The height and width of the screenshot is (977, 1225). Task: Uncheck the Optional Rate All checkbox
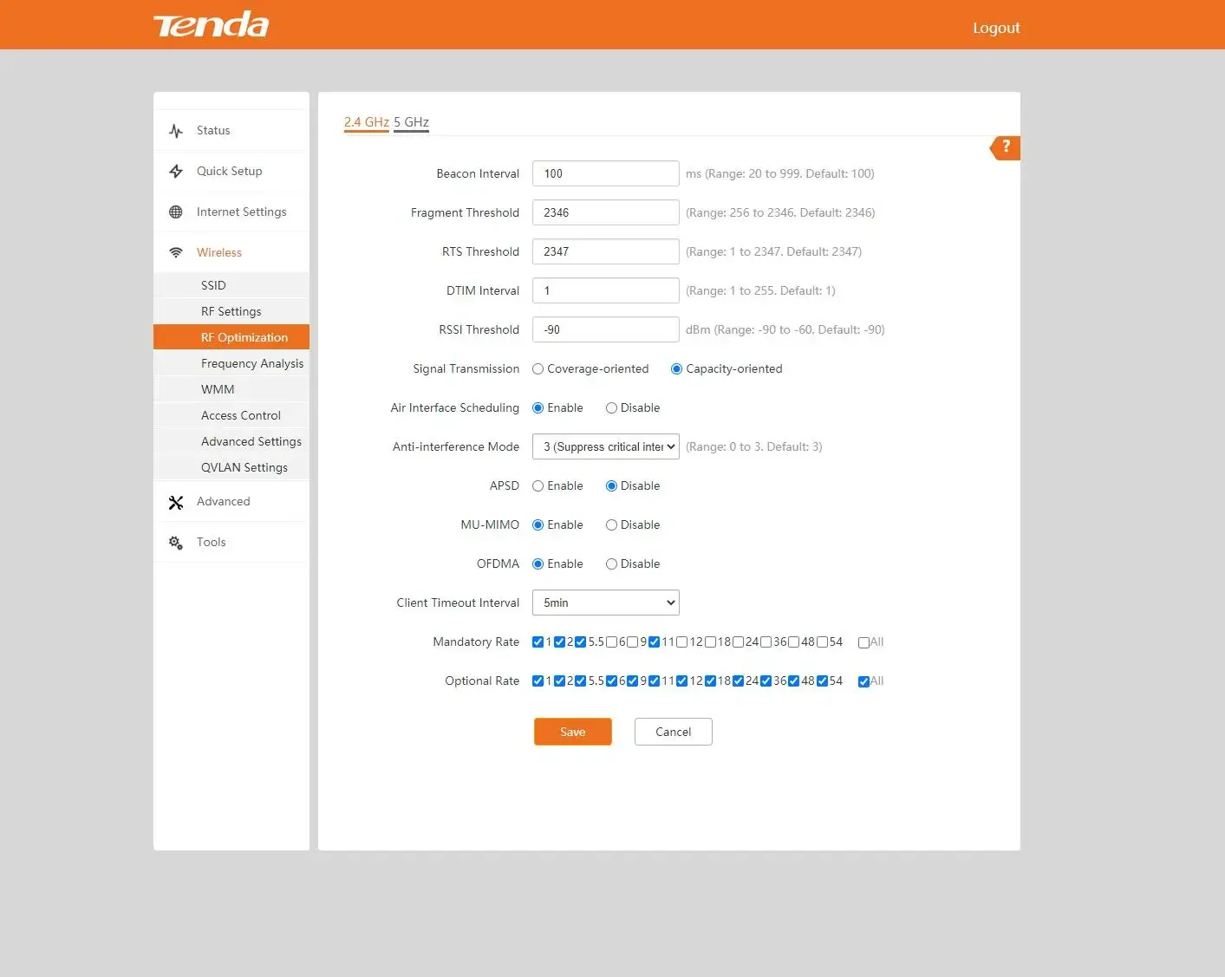(864, 681)
